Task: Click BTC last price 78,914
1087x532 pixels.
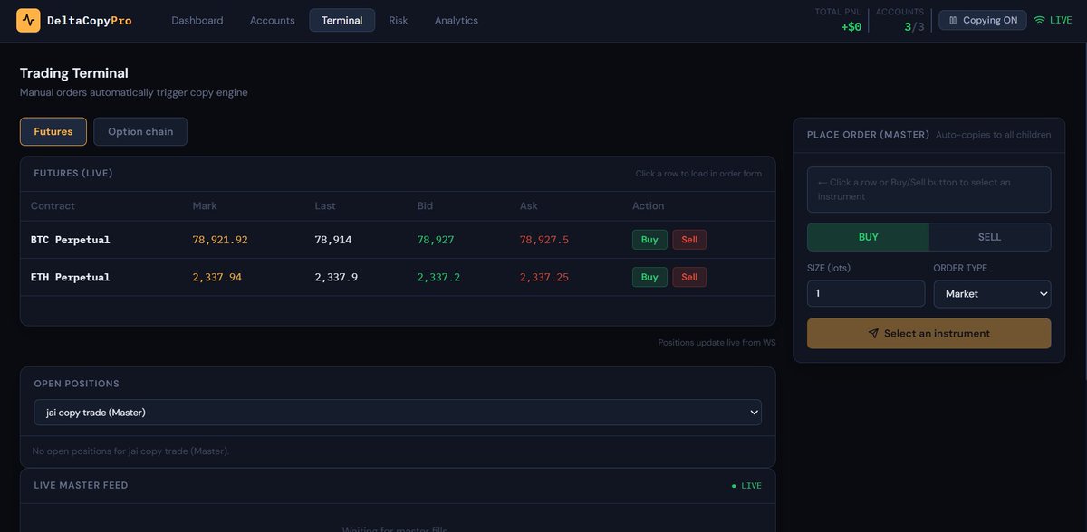Action: click(x=332, y=240)
